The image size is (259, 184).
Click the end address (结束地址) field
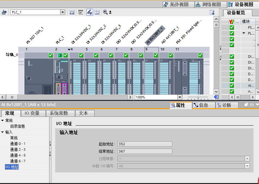tap(145, 151)
